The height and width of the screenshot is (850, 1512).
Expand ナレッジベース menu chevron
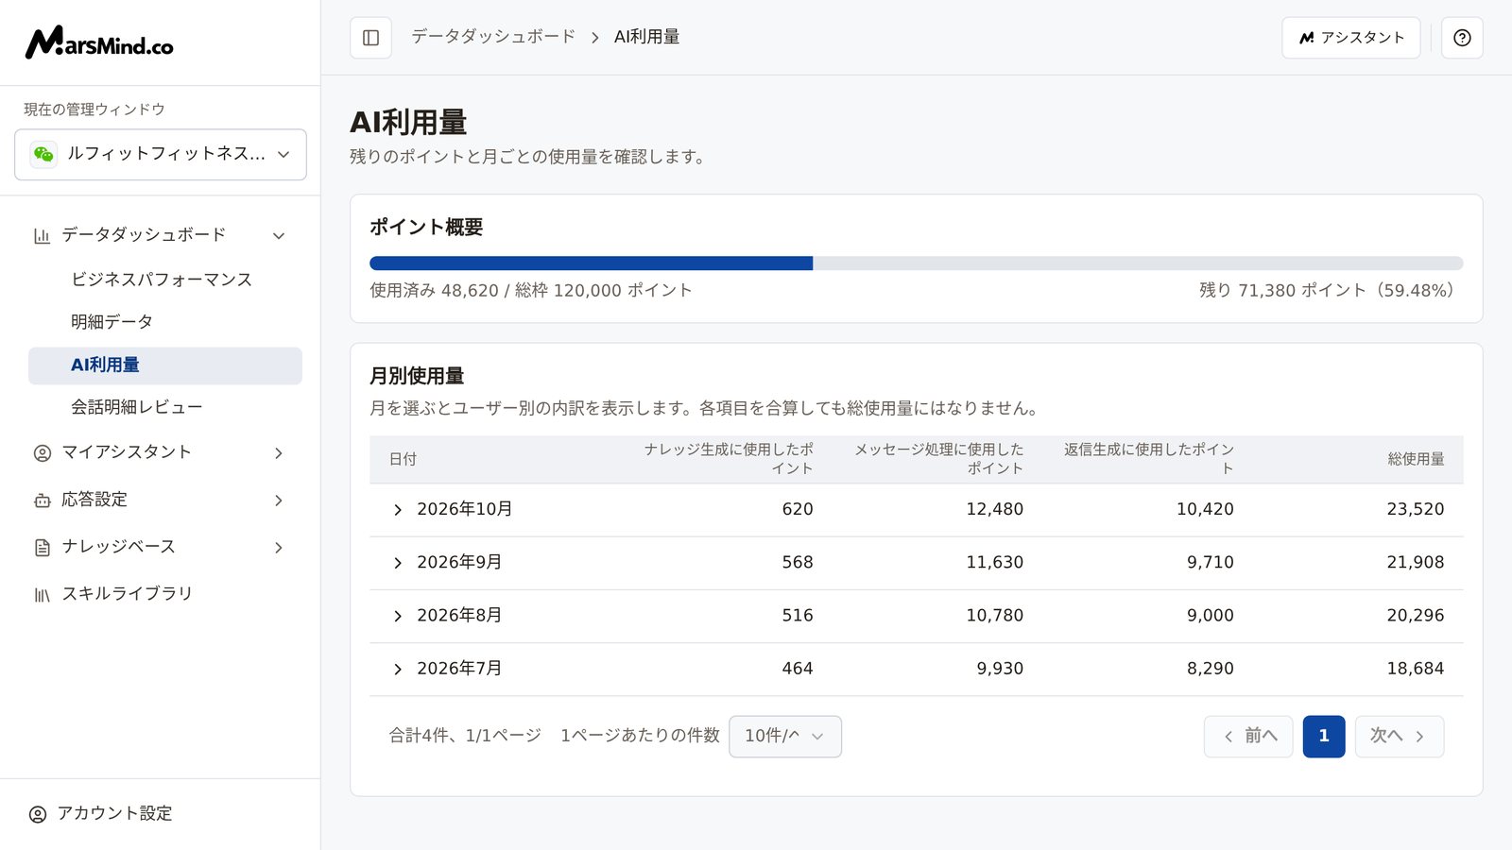pyautogui.click(x=279, y=548)
